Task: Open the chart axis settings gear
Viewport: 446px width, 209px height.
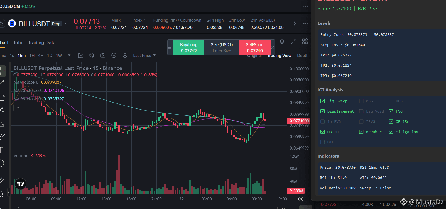Action: (301, 199)
